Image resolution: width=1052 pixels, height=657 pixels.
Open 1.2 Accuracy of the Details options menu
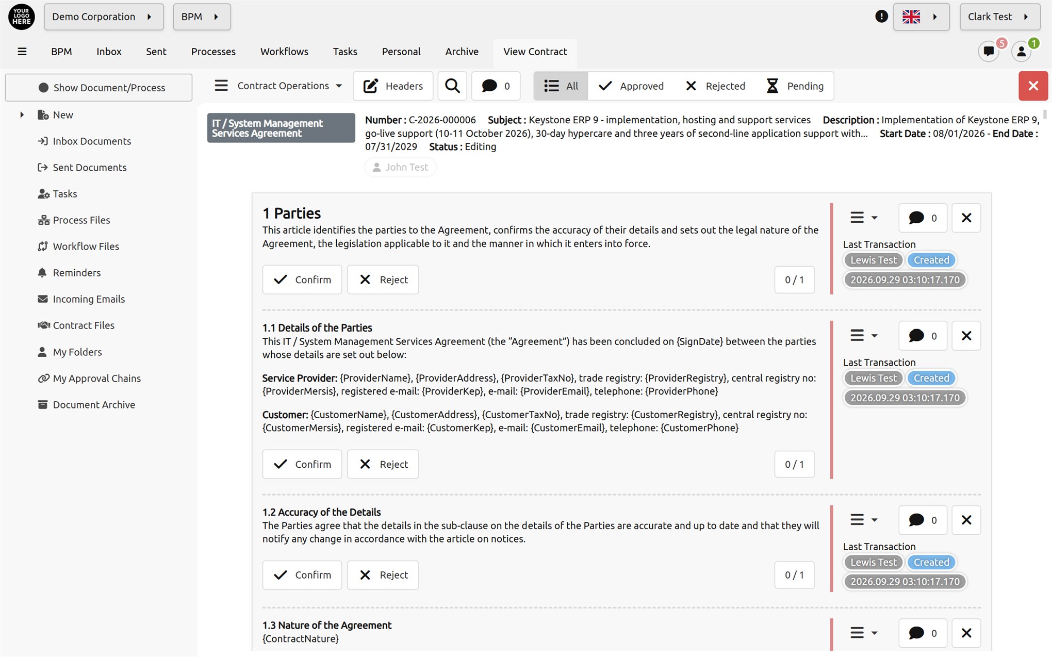pos(864,519)
